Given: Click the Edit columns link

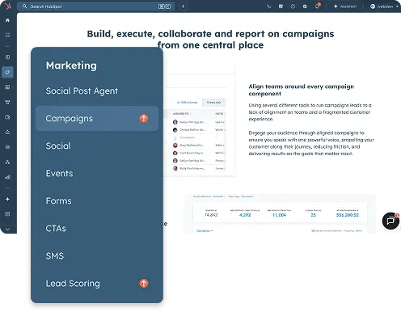Looking at the screenshot, I should click(188, 103).
